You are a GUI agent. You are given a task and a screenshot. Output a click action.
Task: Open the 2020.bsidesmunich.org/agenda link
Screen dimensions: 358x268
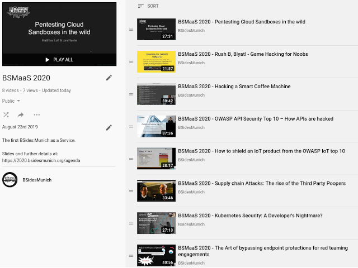pyautogui.click(x=41, y=160)
